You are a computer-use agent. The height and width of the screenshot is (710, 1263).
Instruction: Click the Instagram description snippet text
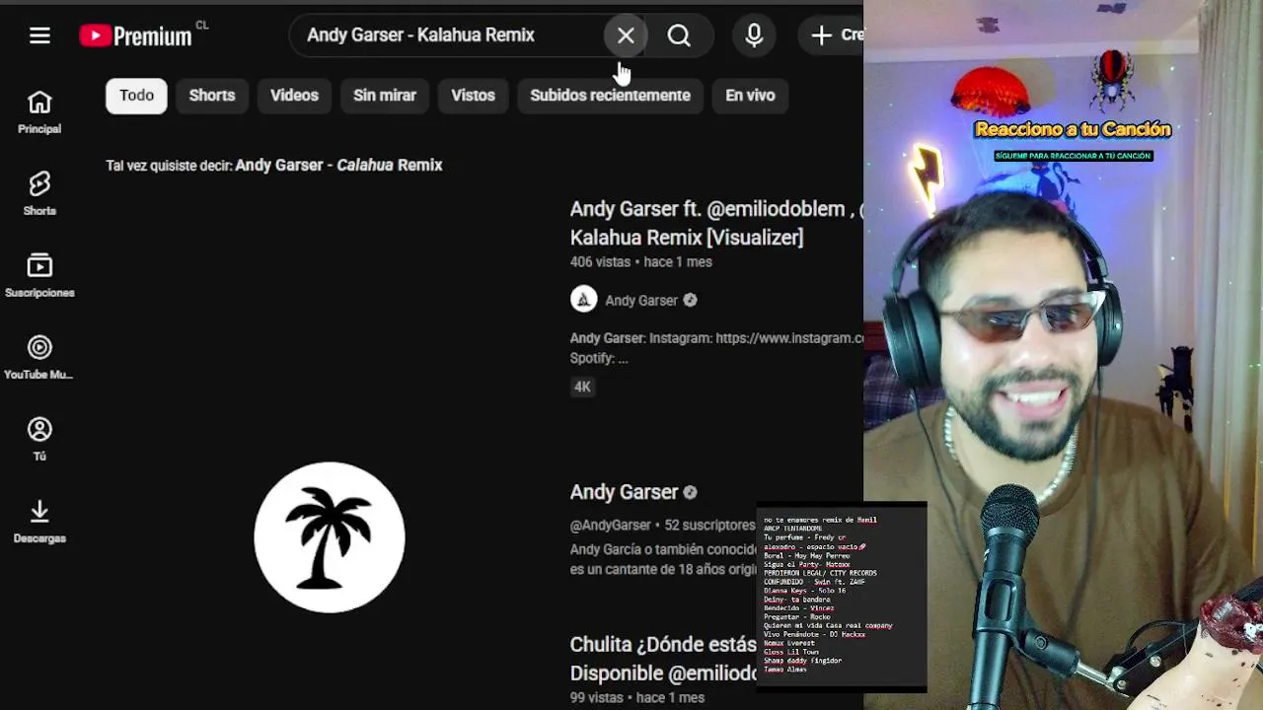(x=716, y=348)
